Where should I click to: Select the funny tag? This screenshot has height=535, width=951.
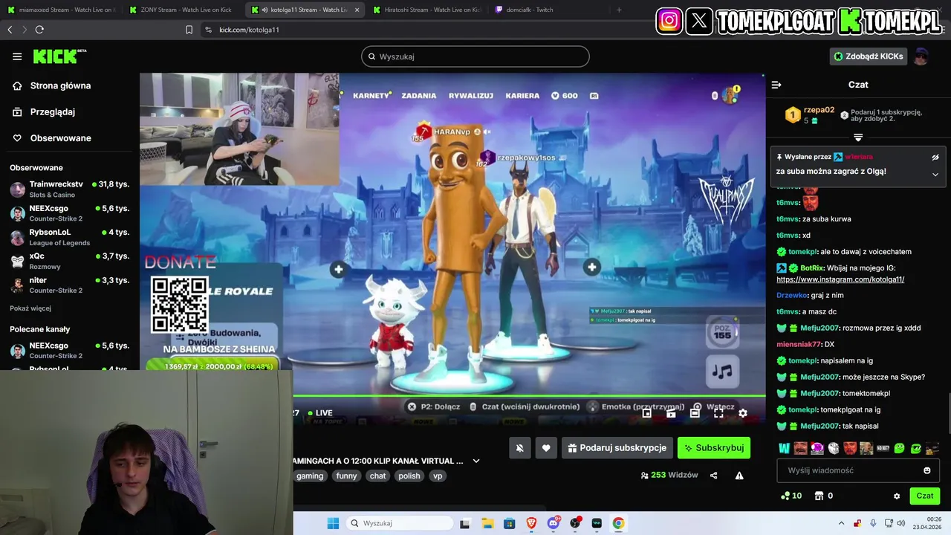click(x=346, y=476)
